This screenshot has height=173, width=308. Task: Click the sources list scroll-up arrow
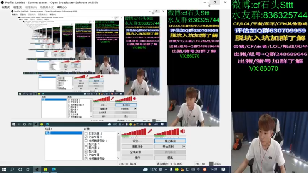119,133
